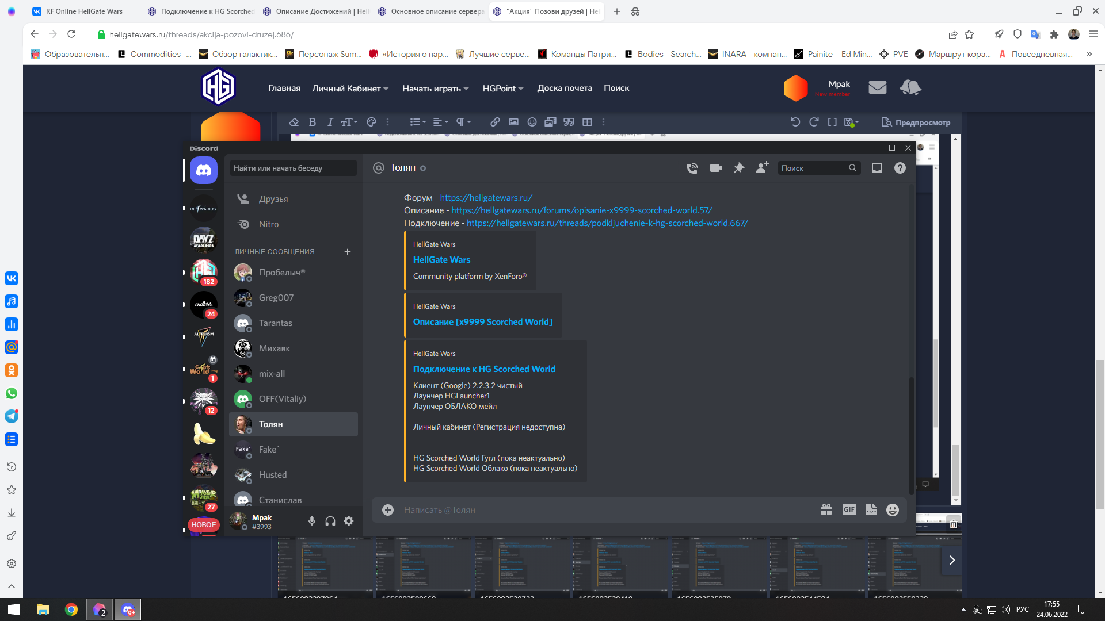1105x621 pixels.
Task: Open the hellgatewars.ru forum link in chat
Action: pyautogui.click(x=486, y=198)
